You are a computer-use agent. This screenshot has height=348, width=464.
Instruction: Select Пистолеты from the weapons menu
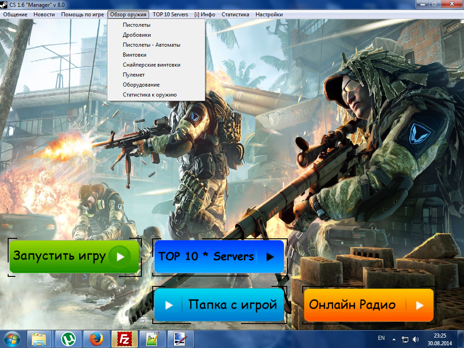(156, 25)
